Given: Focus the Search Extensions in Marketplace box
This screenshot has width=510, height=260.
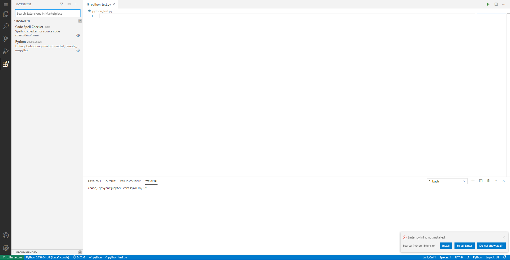Looking at the screenshot, I should [48, 13].
